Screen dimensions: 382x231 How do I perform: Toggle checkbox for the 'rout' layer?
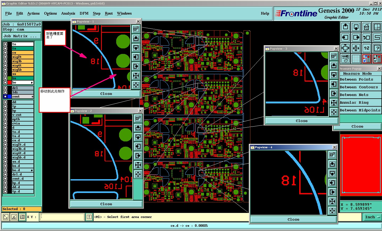click(5, 96)
